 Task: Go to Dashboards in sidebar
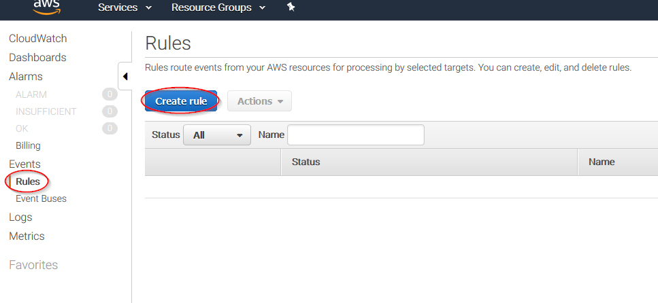tap(37, 58)
